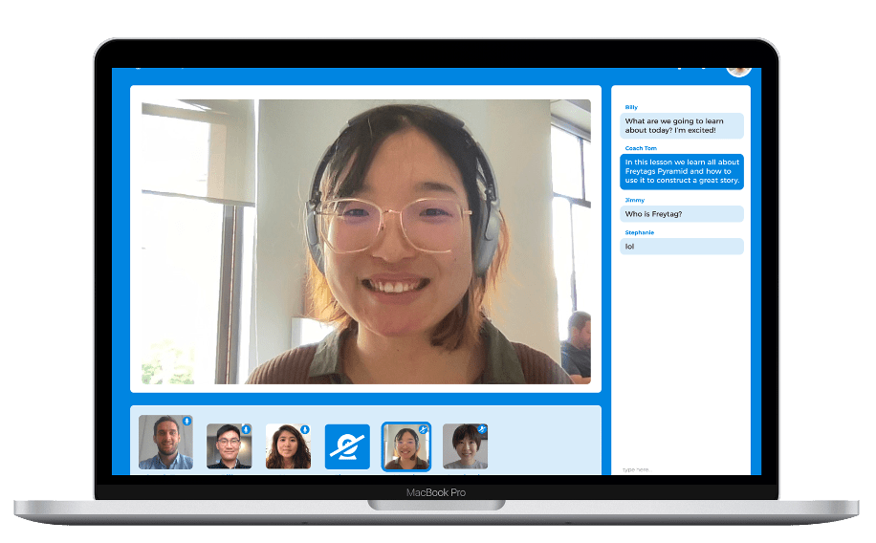Click the 'Coach Tom' sender name in chat
876x543 pixels.
641,148
